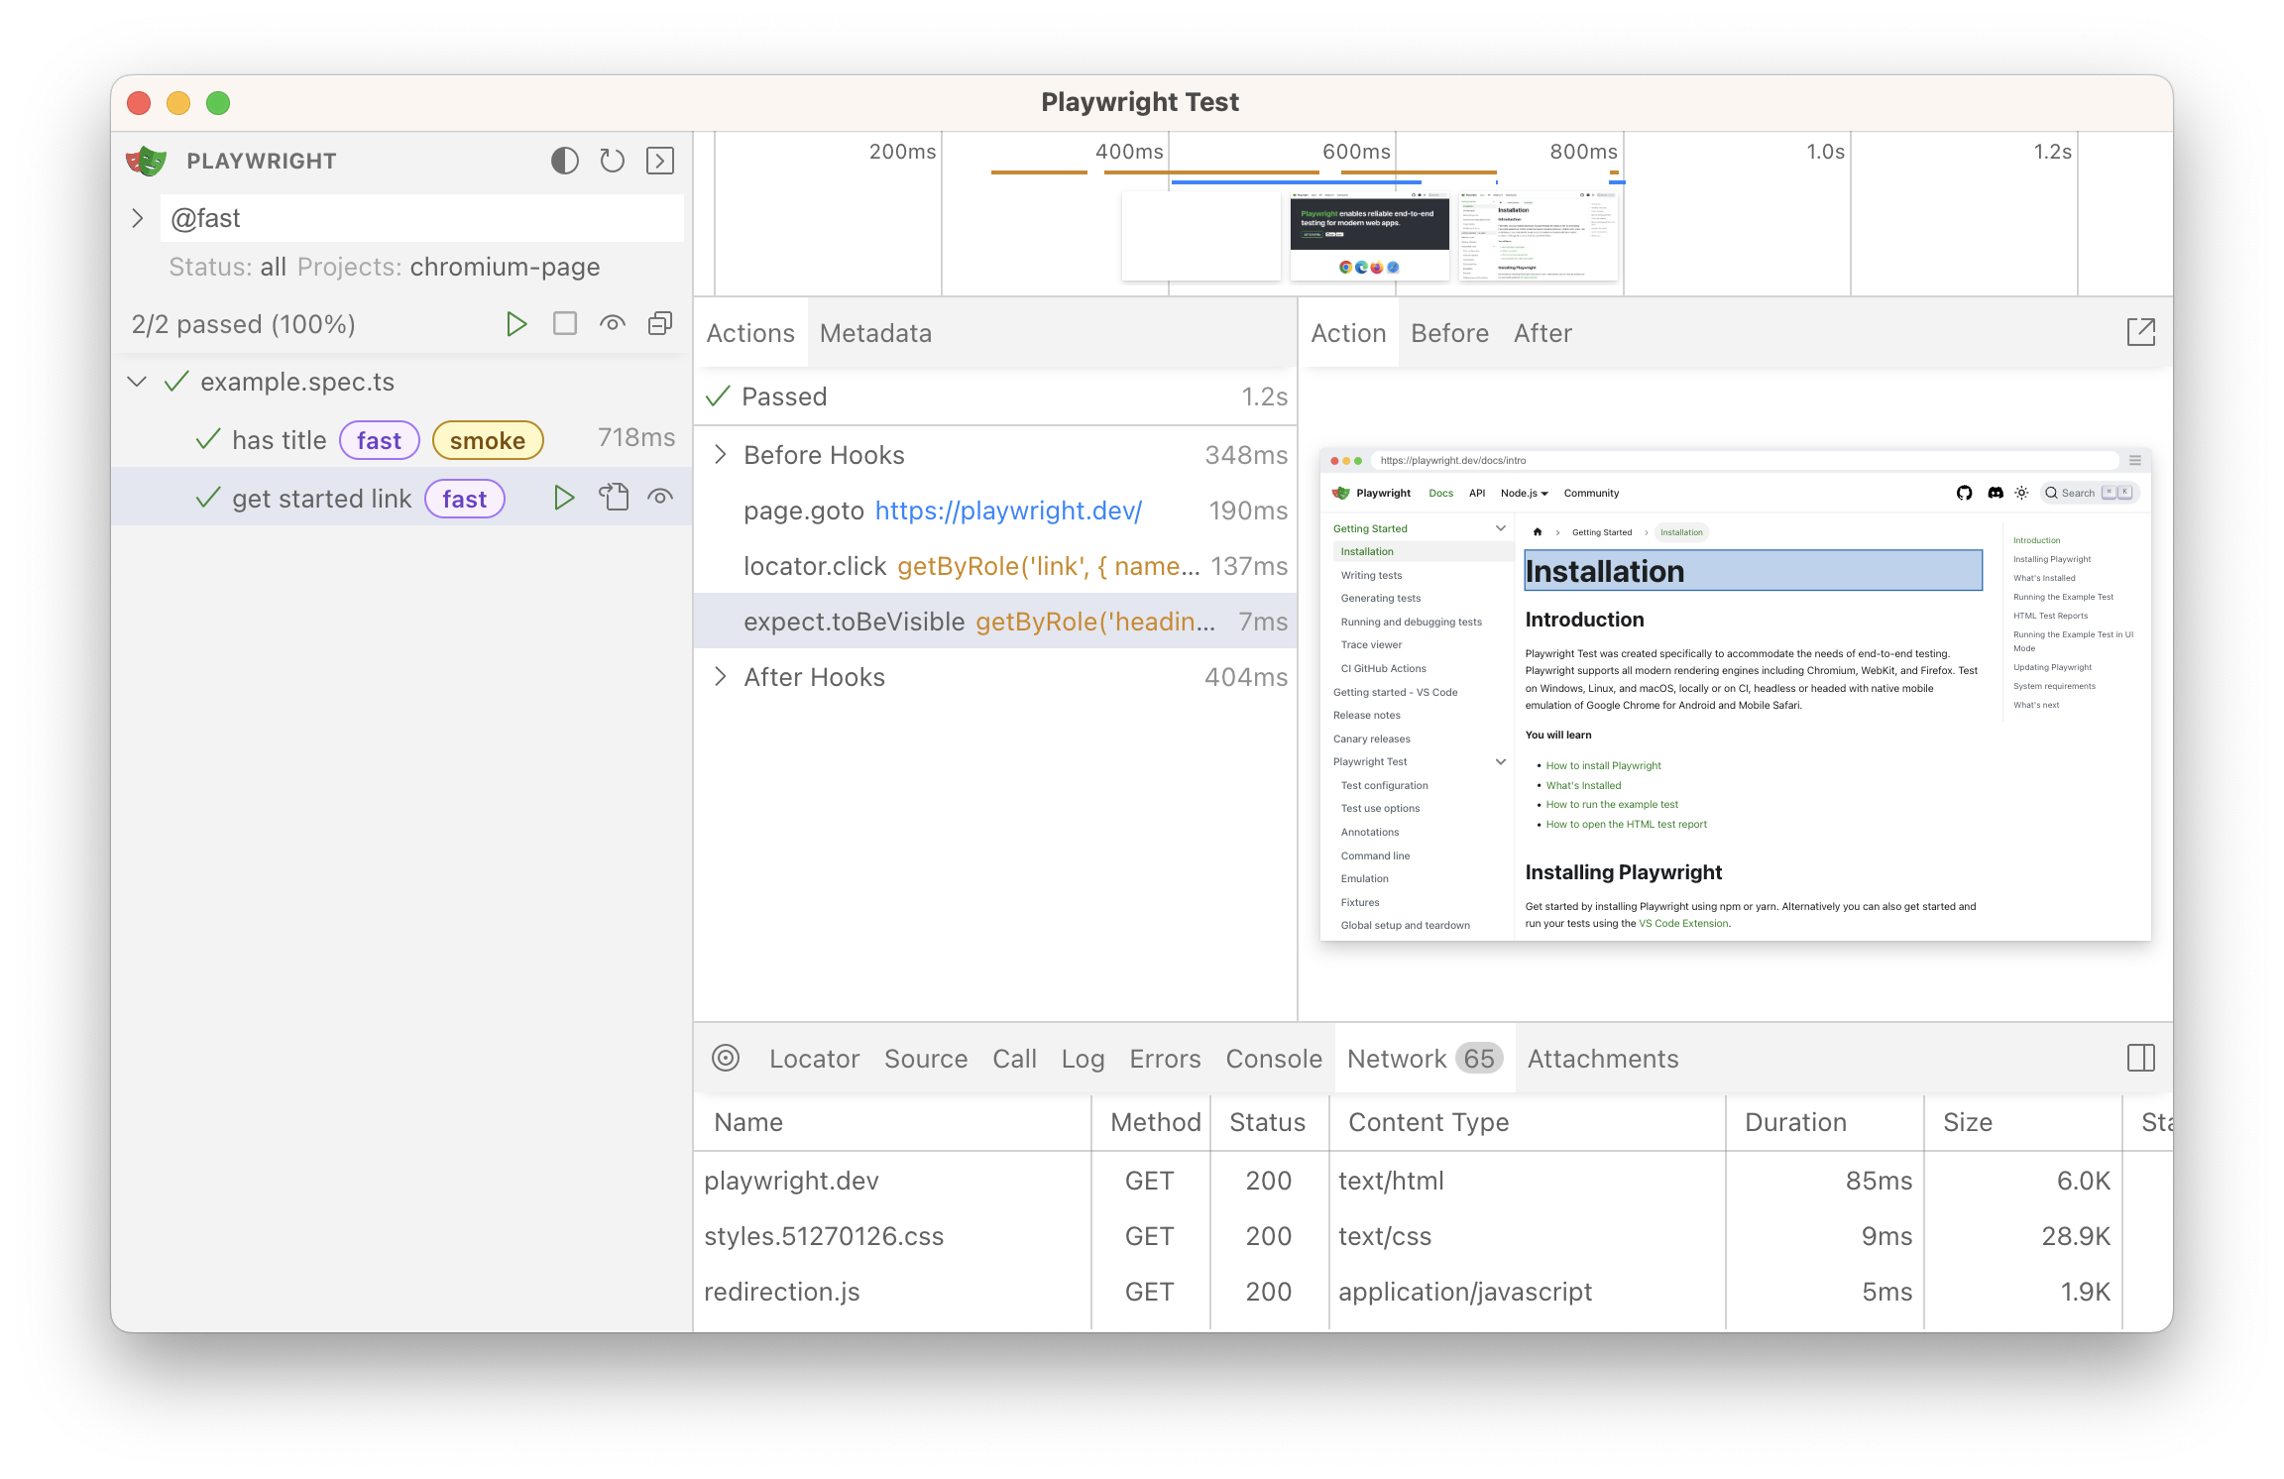Open the Console tab
This screenshot has width=2284, height=1479.
point(1273,1059)
